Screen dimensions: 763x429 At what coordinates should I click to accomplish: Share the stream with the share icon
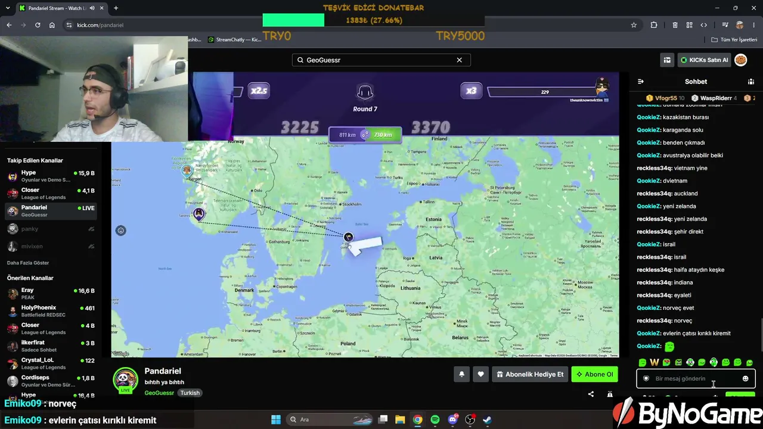tap(591, 394)
